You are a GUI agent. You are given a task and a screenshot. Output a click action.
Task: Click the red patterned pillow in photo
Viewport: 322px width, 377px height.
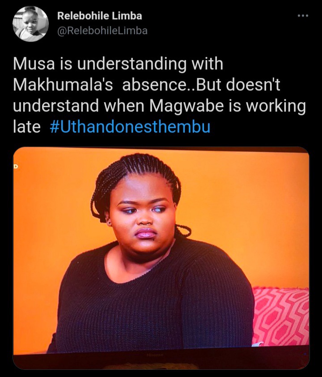pyautogui.click(x=281, y=316)
